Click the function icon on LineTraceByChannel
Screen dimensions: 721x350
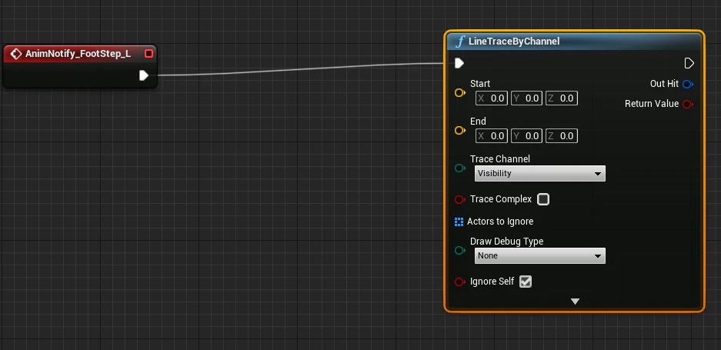(x=460, y=42)
